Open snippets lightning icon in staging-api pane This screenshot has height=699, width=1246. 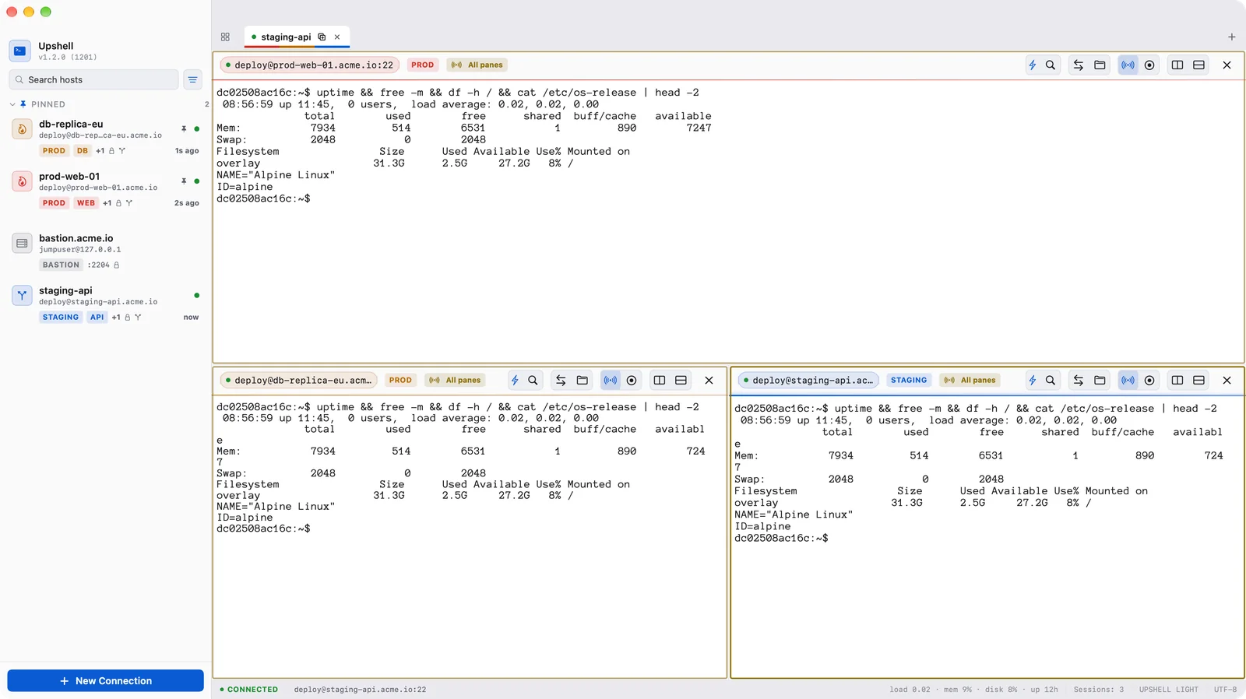(1033, 381)
